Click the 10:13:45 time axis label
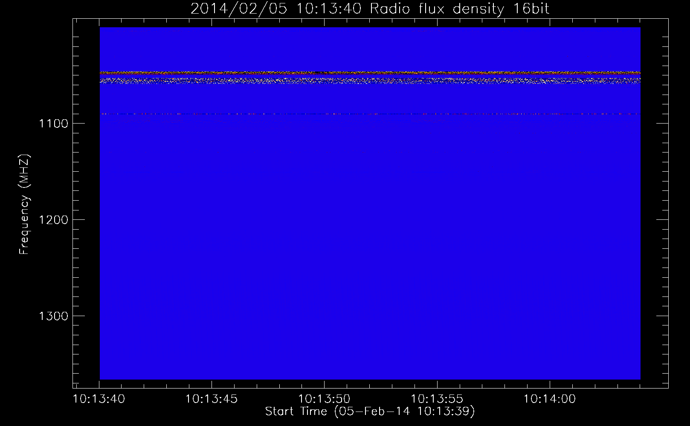 coord(212,399)
